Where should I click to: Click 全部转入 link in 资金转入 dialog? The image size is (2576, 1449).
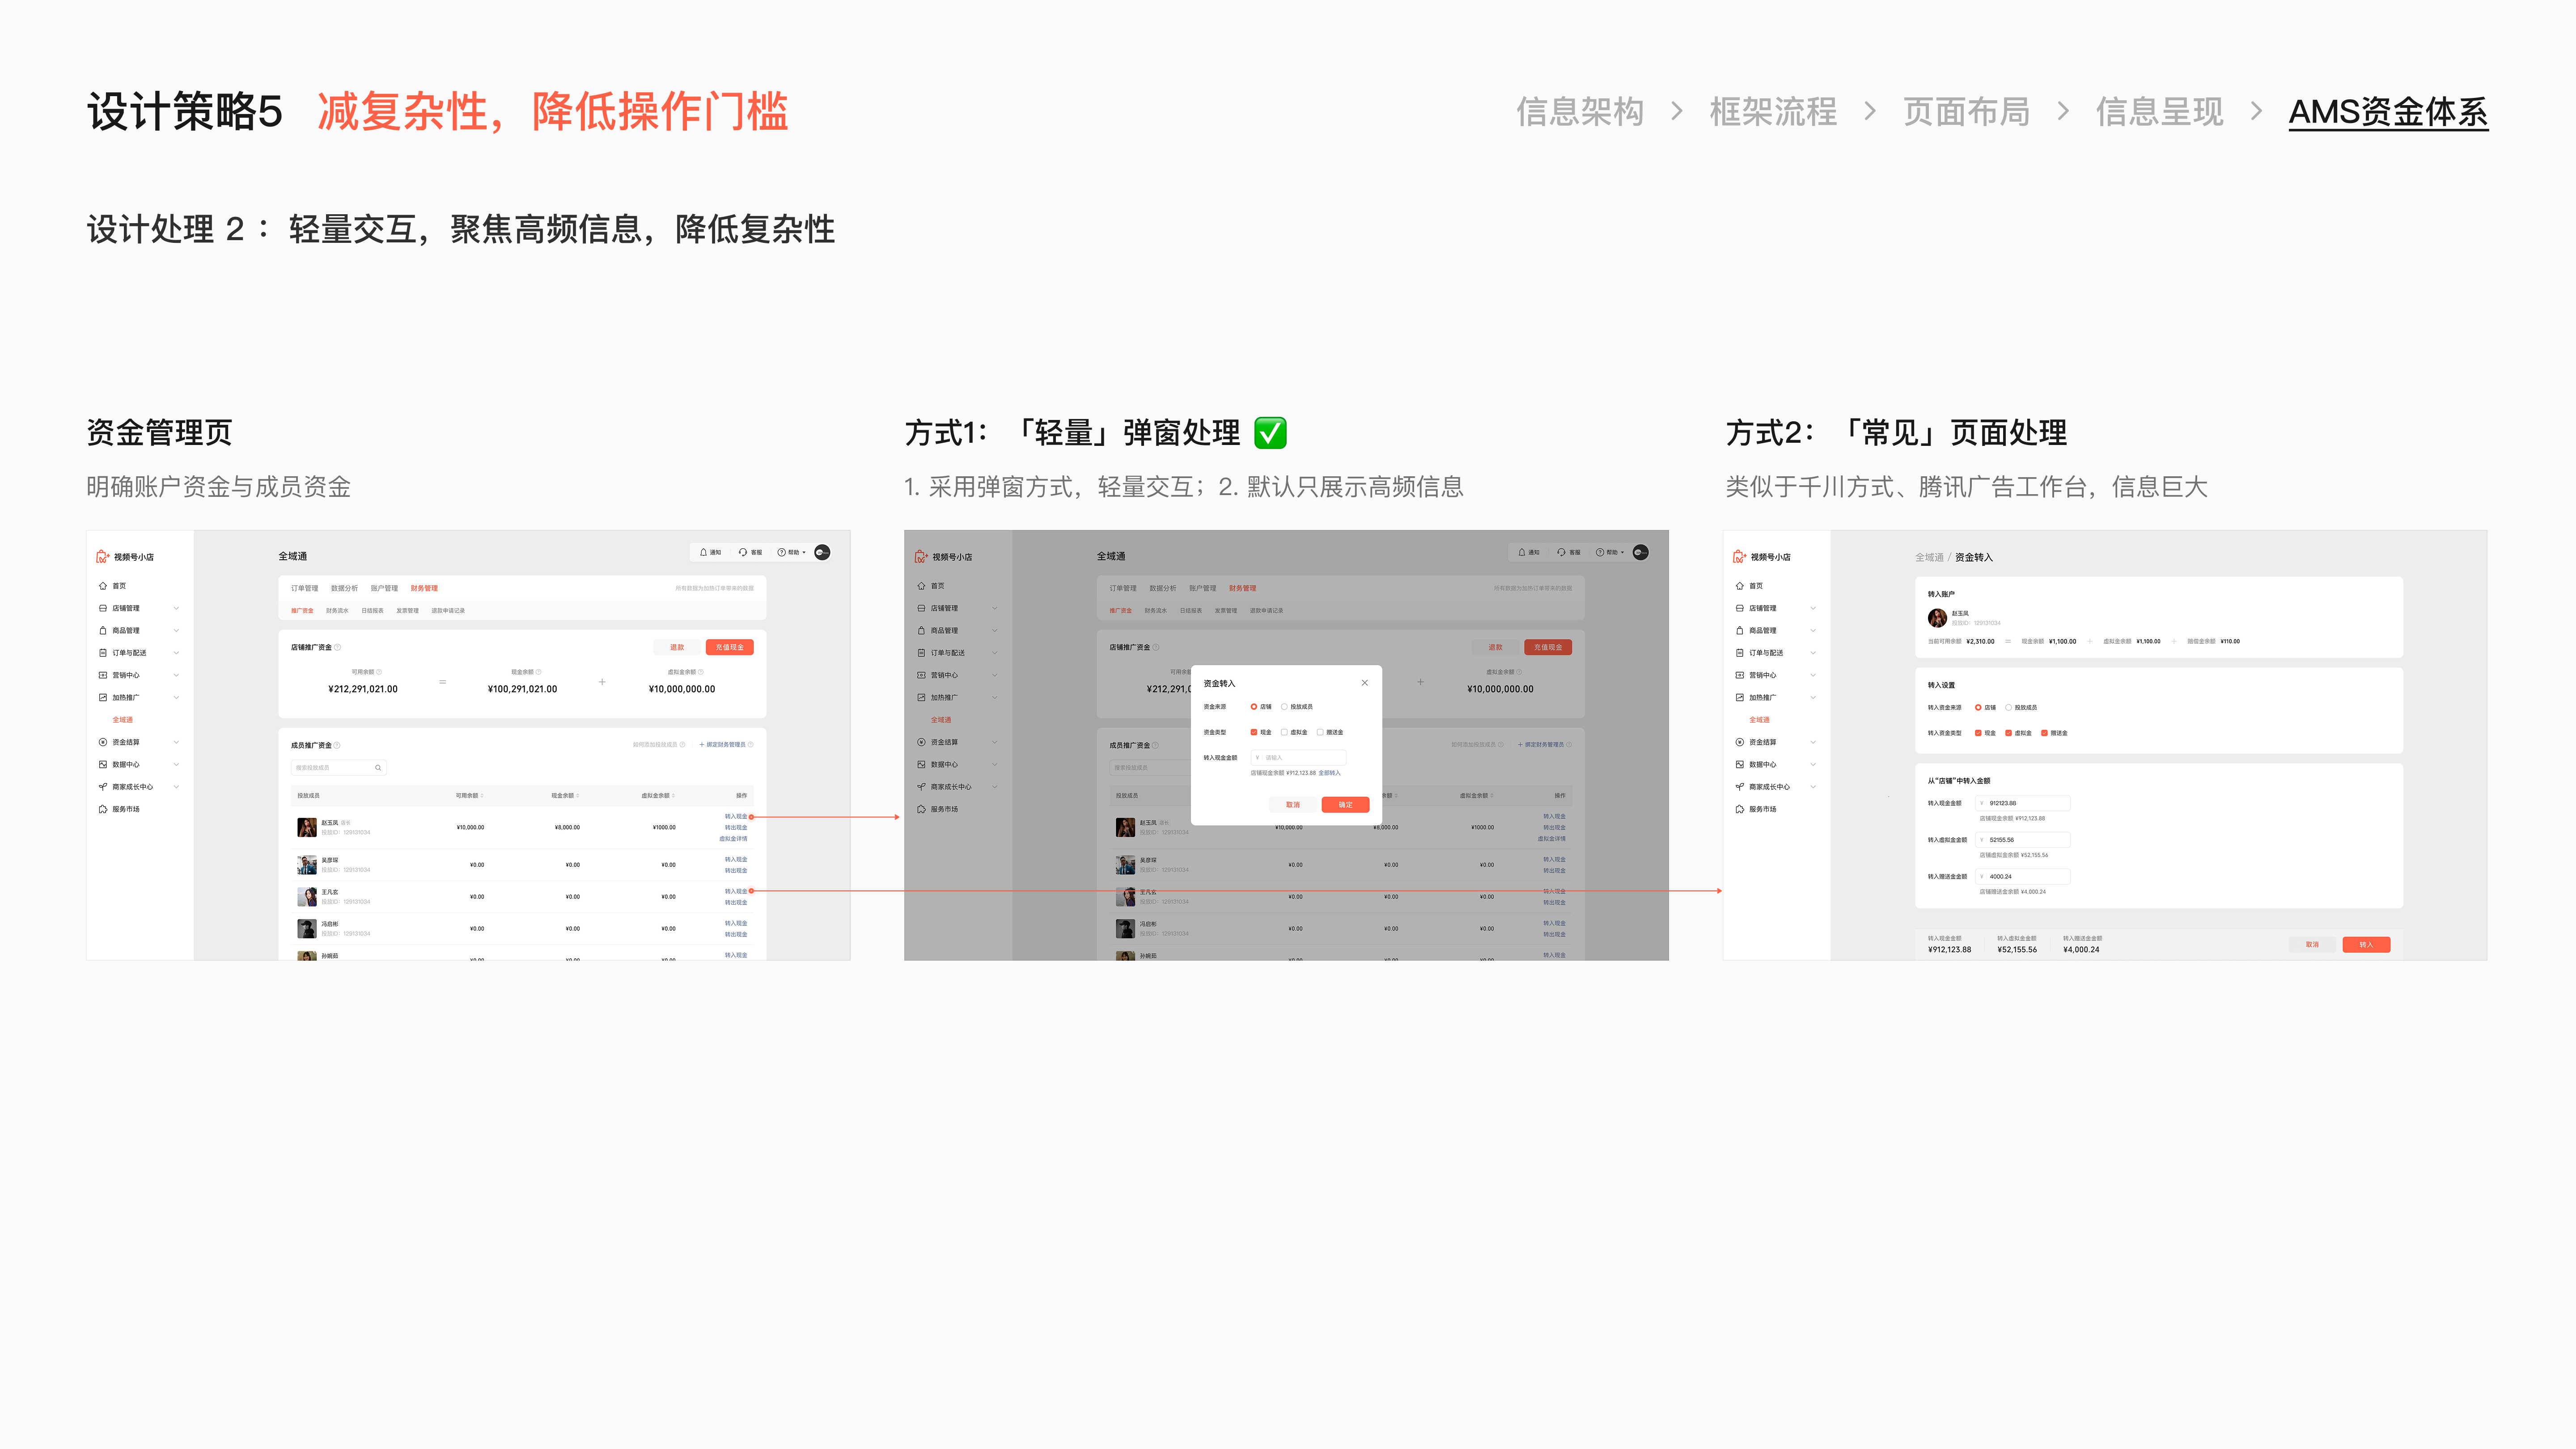click(x=1329, y=773)
